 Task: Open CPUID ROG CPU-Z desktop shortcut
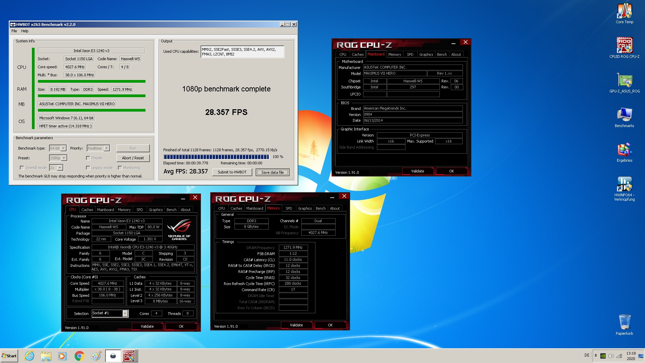coord(624,48)
